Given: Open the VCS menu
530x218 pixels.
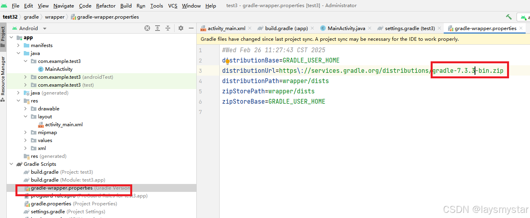Looking at the screenshot, I should pyautogui.click(x=173, y=6).
